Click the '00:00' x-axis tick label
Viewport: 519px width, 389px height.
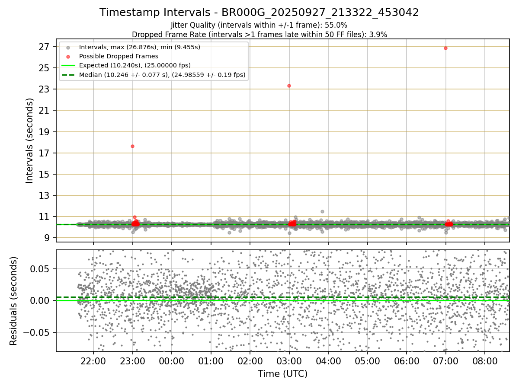pyautogui.click(x=172, y=361)
